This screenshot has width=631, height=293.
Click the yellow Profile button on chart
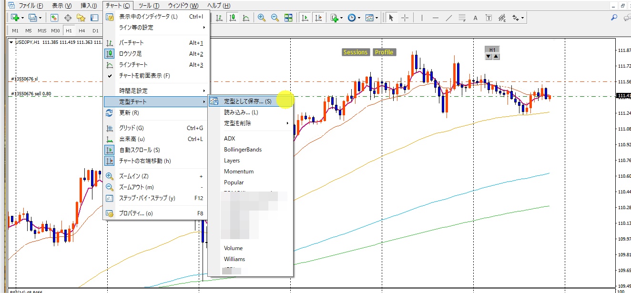click(384, 52)
